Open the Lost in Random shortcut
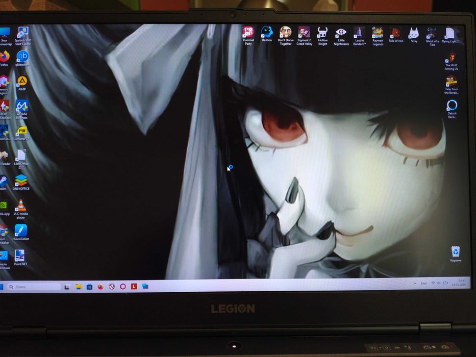 [x=360, y=36]
